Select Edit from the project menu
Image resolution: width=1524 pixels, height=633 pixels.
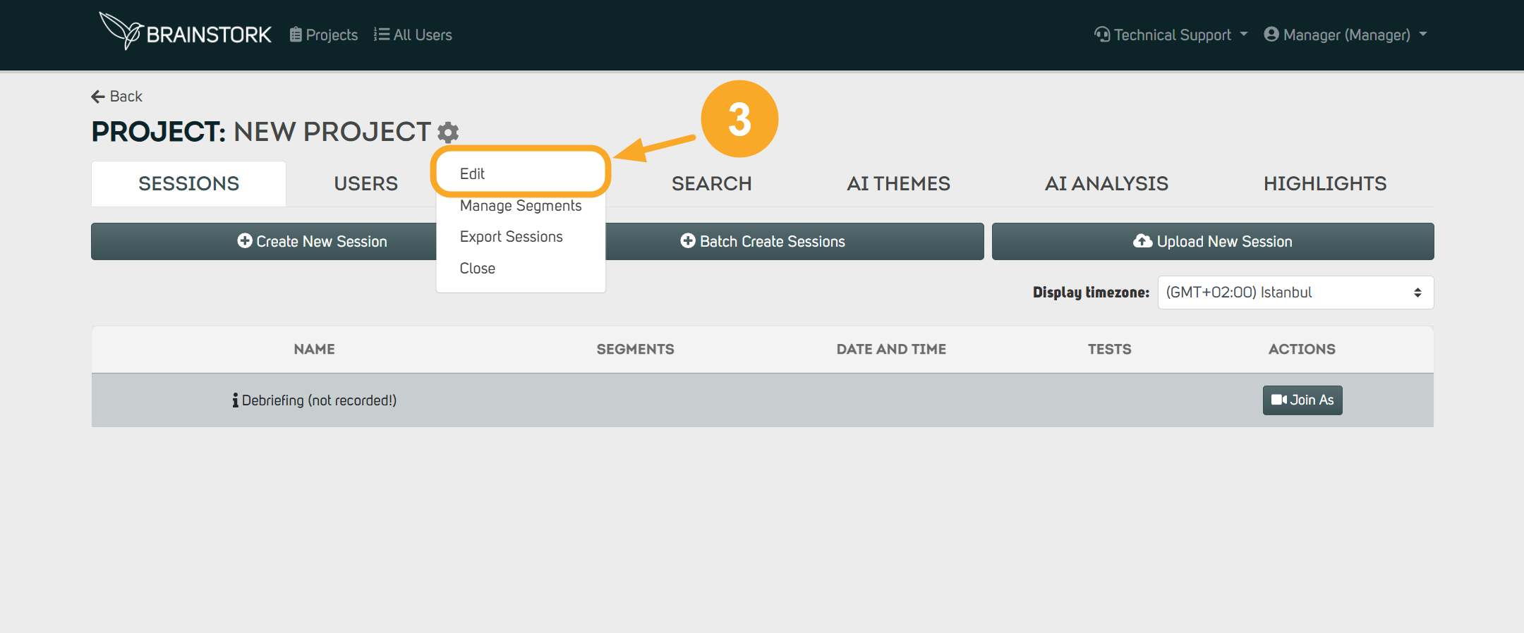click(x=473, y=174)
